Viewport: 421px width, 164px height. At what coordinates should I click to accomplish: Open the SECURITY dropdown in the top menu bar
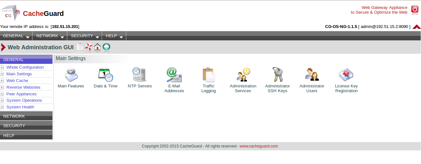(84, 36)
